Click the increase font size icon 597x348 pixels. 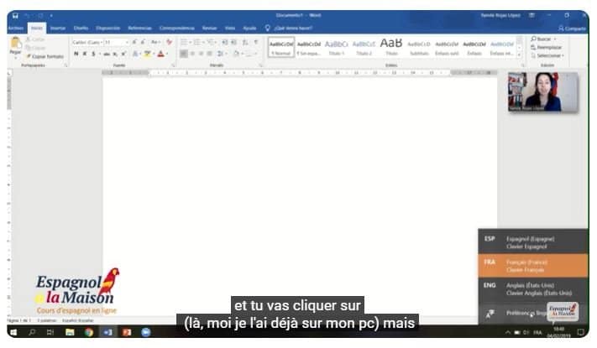[x=134, y=42]
